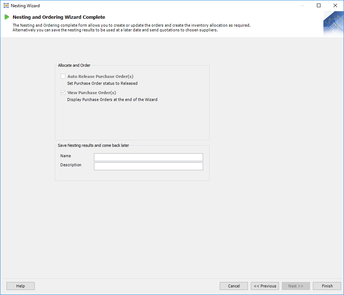
Task: Click the Nesting Wizard title bar icon
Action: click(6, 6)
